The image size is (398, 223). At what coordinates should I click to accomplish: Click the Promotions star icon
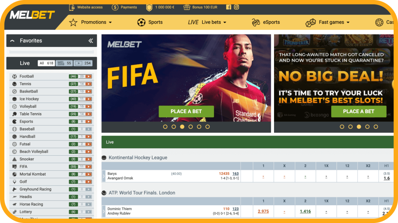click(x=73, y=22)
